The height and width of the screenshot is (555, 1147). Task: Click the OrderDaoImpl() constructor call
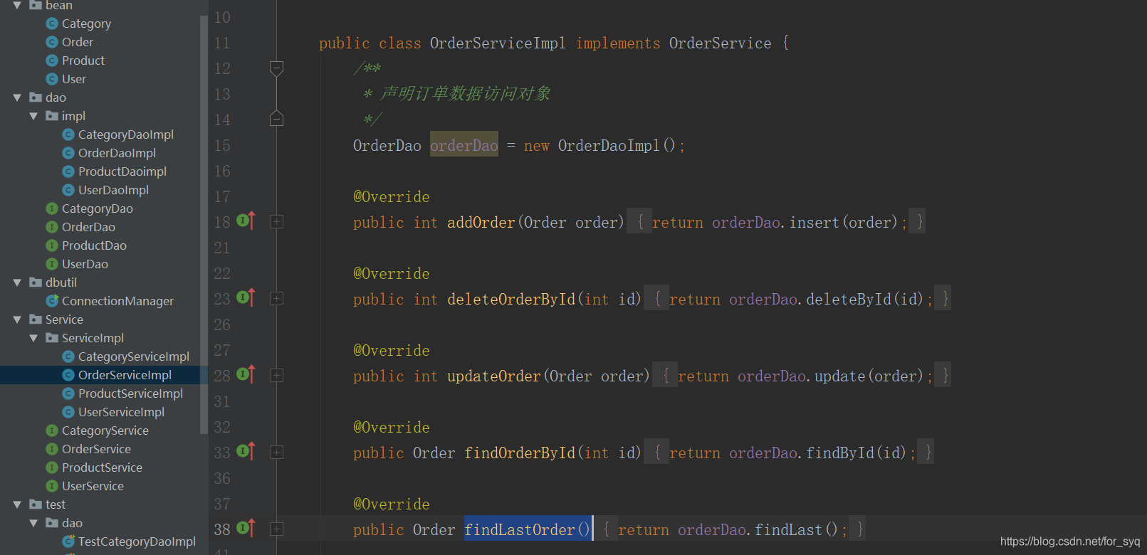tap(617, 146)
